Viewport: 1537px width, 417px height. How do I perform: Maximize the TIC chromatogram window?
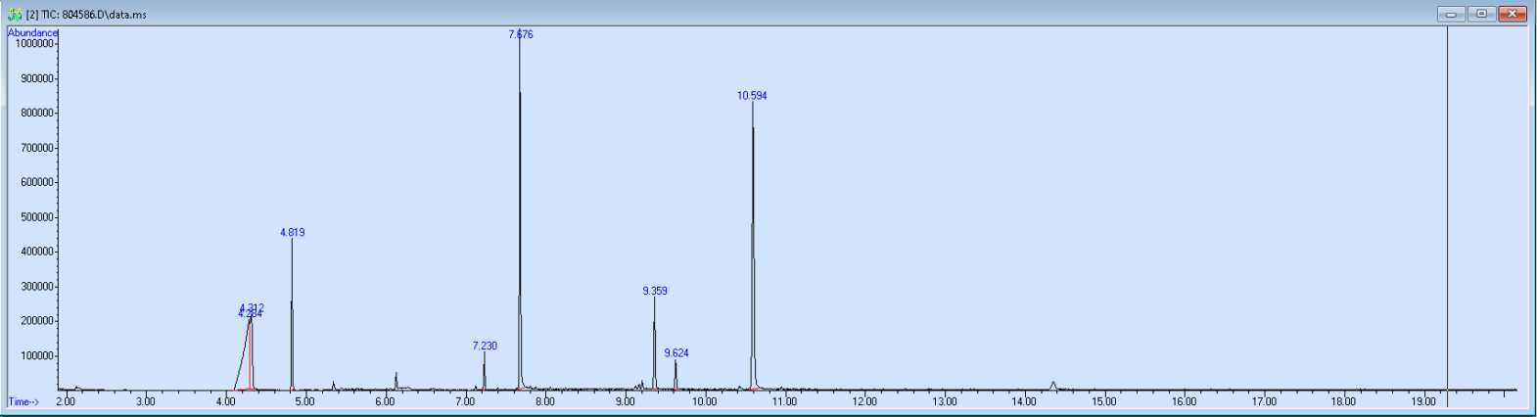pyautogui.click(x=1481, y=14)
